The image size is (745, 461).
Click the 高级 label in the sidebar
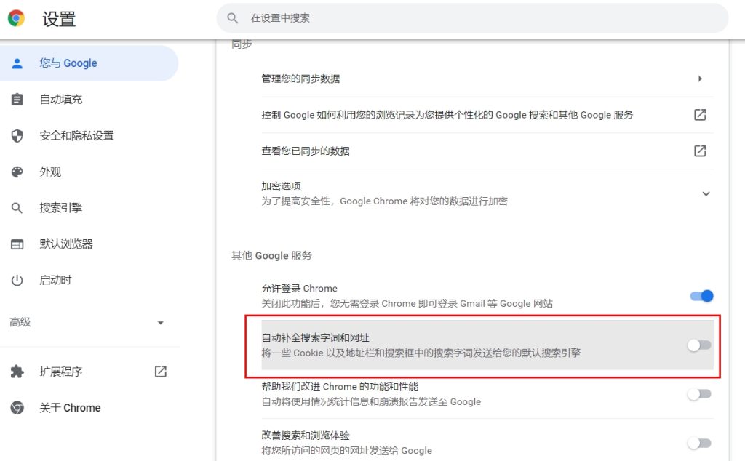pyautogui.click(x=20, y=322)
